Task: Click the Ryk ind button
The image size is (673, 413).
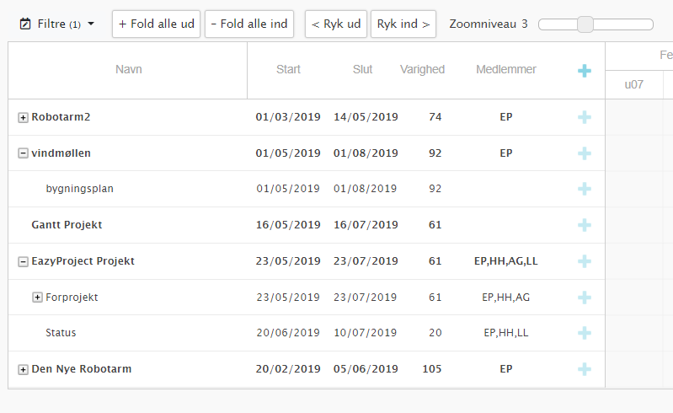Action: point(403,24)
